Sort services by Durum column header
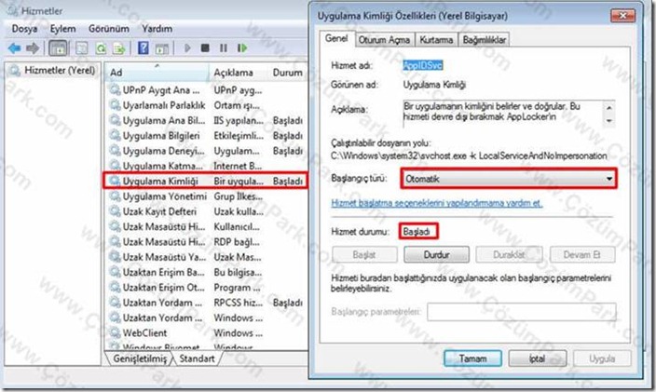Image resolution: width=656 pixels, height=392 pixels. [x=288, y=73]
